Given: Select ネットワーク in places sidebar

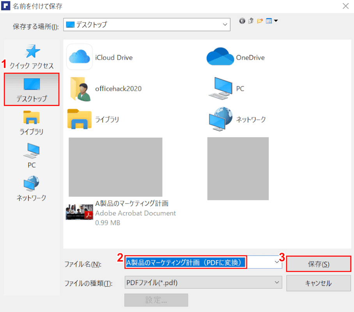Looking at the screenshot, I should [x=31, y=188].
